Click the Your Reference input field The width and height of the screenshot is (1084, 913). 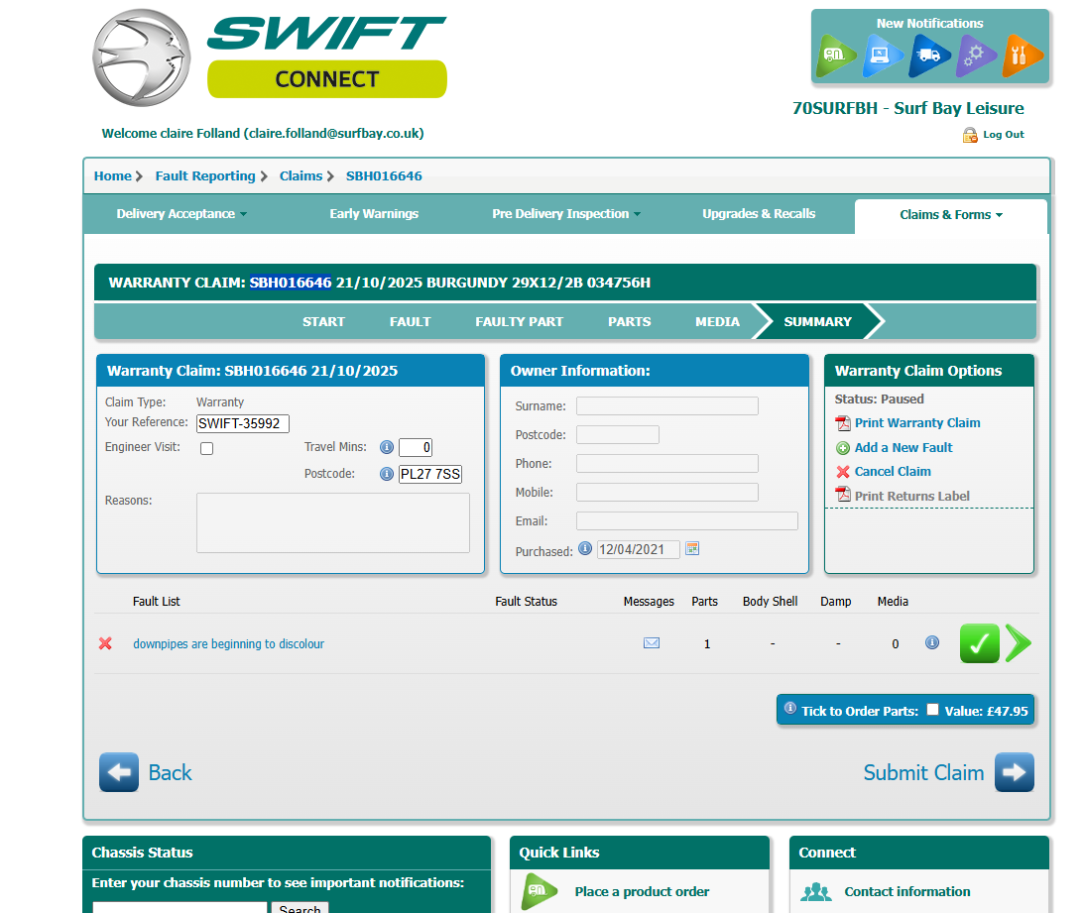click(243, 423)
